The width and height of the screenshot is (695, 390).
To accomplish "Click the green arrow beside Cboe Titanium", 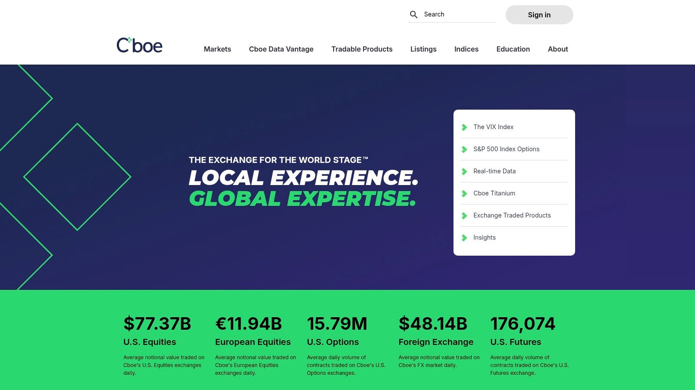I will point(464,193).
